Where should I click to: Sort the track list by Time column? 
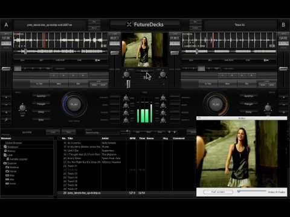(142, 138)
